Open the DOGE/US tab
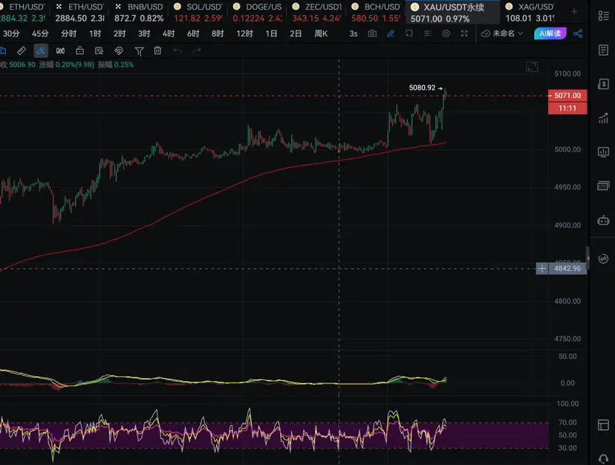 tap(258, 12)
